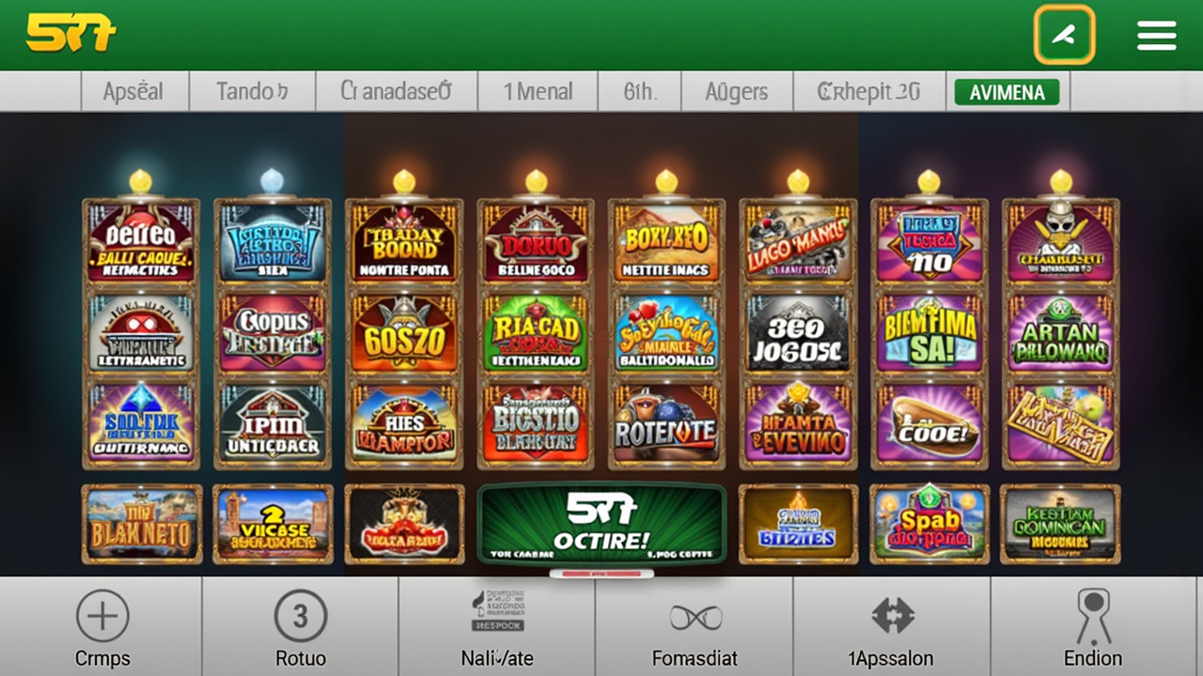Select the ARTAN game thumbnail

coord(1061,334)
